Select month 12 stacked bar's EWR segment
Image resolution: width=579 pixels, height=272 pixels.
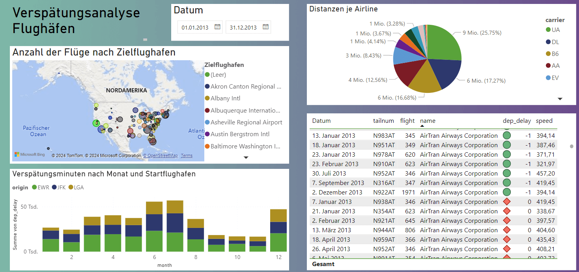point(278,242)
